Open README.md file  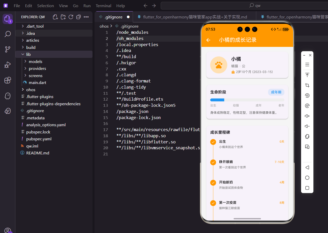click(x=54, y=153)
